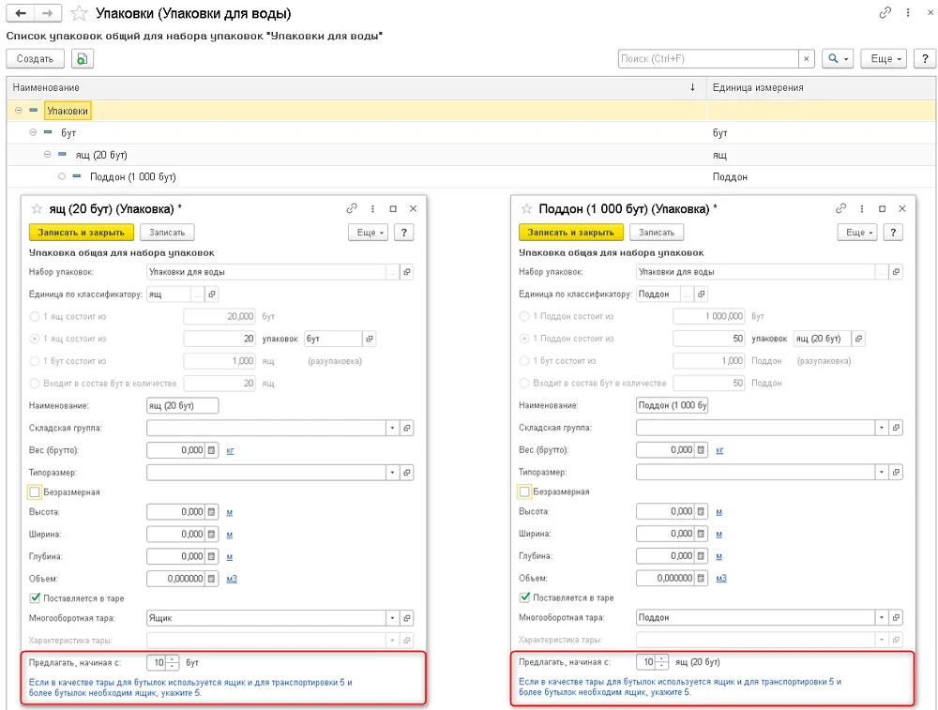Open the main toolbar Еще menu
The height and width of the screenshot is (710, 938).
(x=885, y=58)
